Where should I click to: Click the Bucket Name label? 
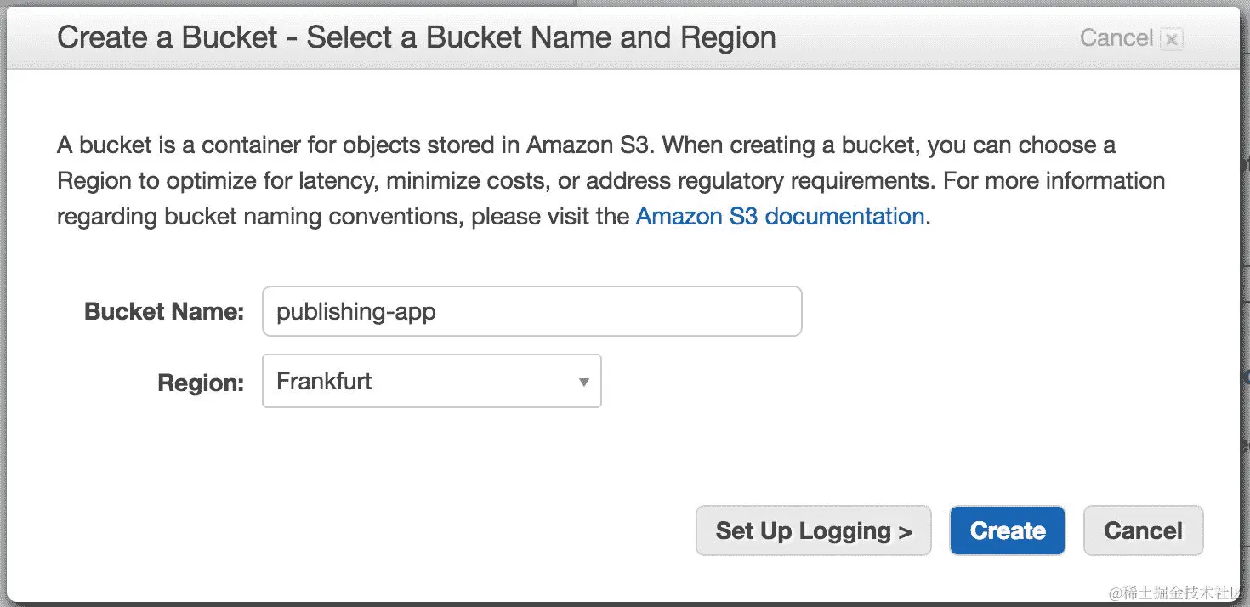164,312
